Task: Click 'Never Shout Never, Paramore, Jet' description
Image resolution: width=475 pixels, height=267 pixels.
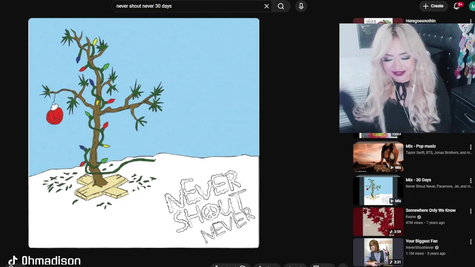Action: [x=439, y=187]
